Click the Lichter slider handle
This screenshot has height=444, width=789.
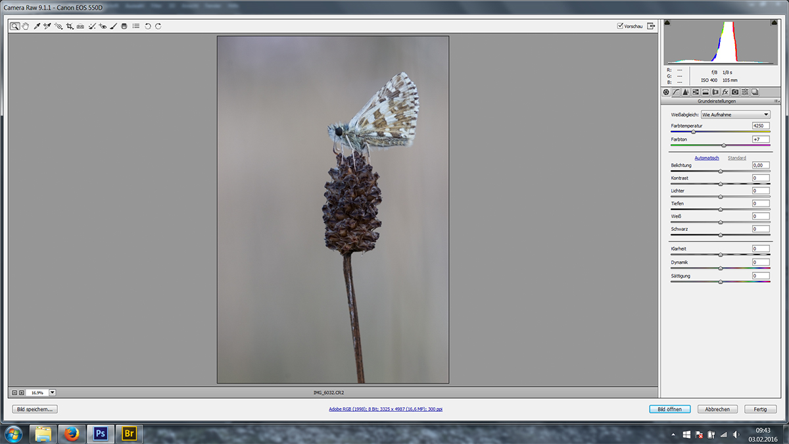(x=721, y=197)
